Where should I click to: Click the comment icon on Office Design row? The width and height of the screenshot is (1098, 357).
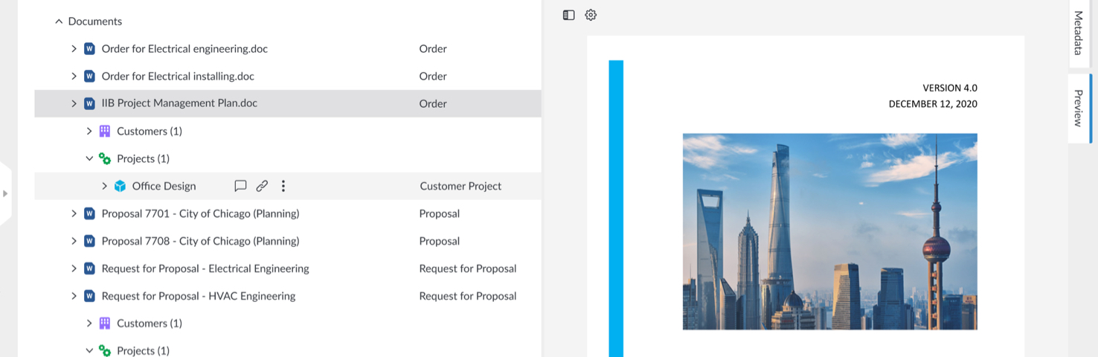coord(240,186)
